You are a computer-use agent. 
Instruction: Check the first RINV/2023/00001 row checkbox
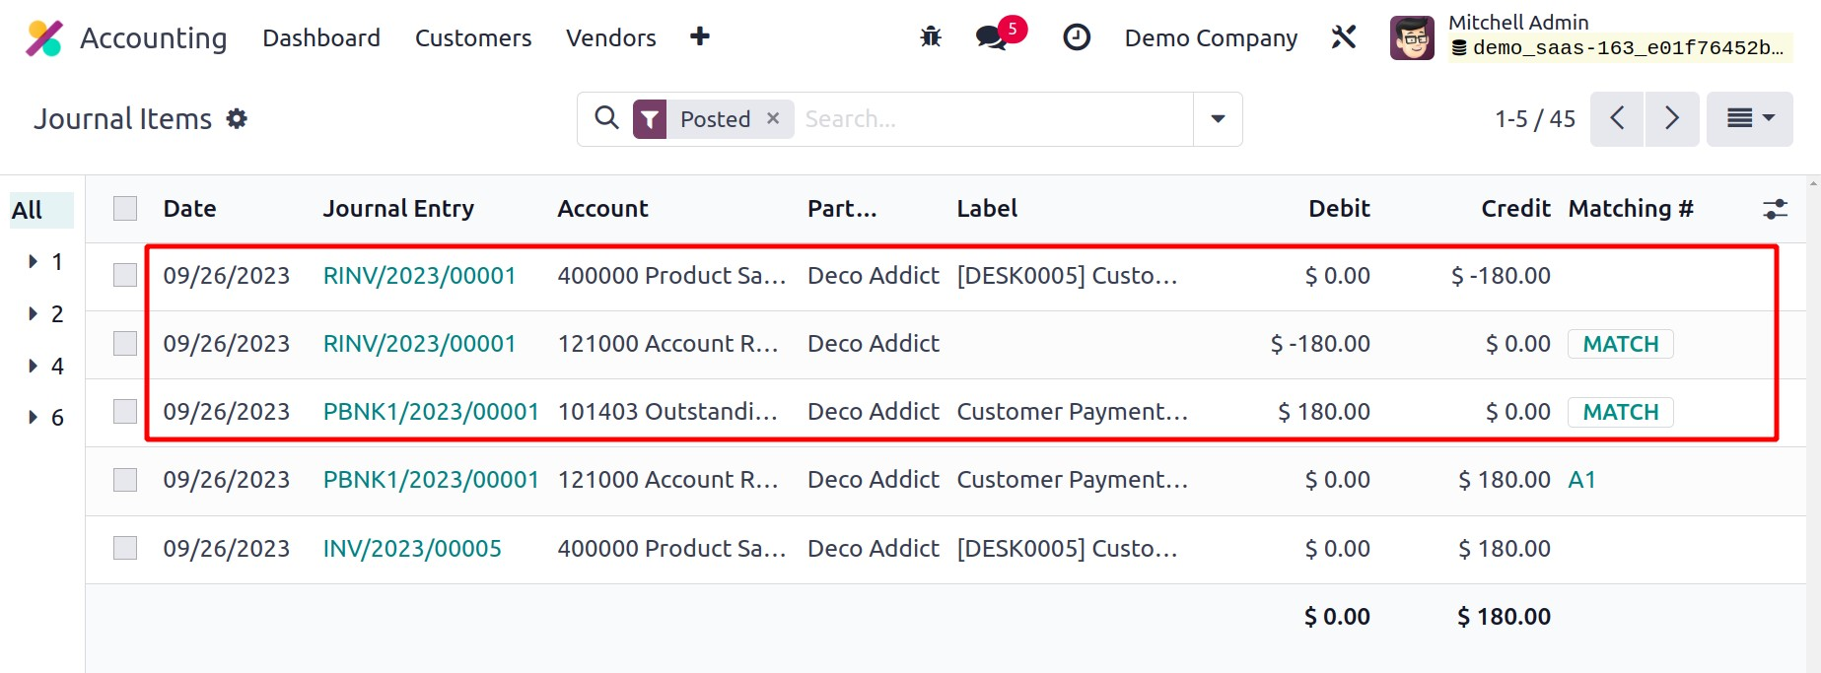click(125, 275)
